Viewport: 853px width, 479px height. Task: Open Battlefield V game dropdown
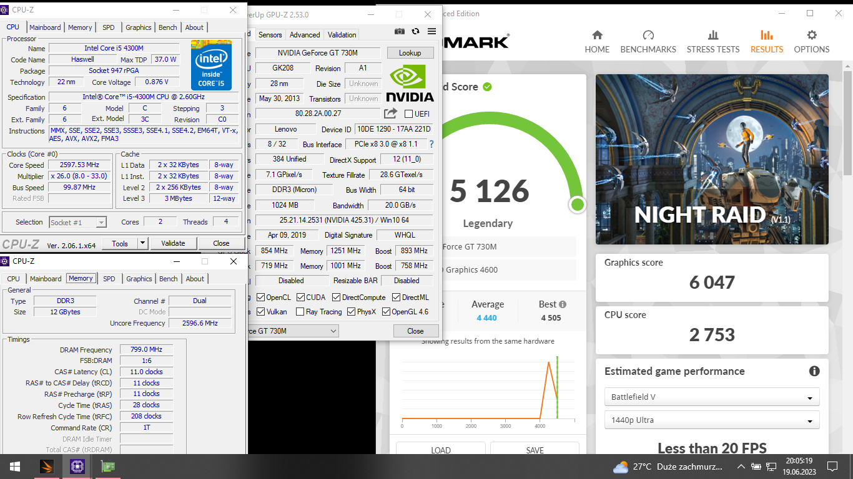712,397
